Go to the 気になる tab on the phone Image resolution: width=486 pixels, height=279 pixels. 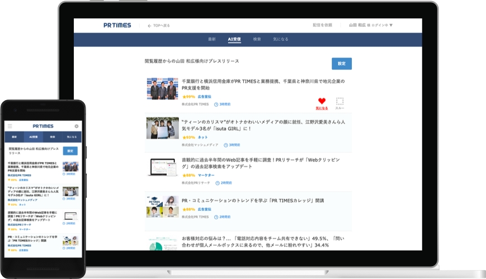pos(72,137)
